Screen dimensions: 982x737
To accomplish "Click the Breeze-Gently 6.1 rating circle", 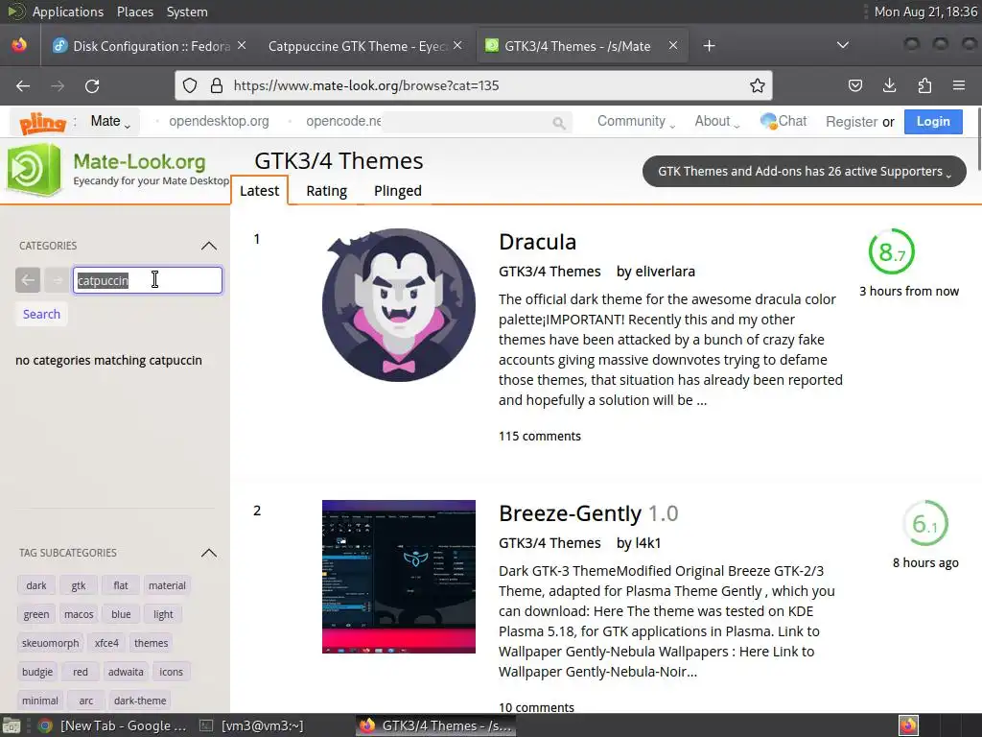I will click(925, 523).
